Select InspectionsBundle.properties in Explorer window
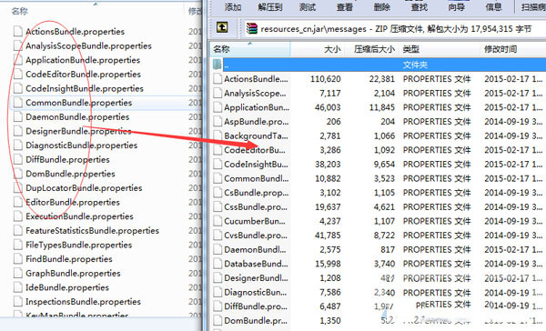This screenshot has width=546, height=331. pyautogui.click(x=83, y=302)
